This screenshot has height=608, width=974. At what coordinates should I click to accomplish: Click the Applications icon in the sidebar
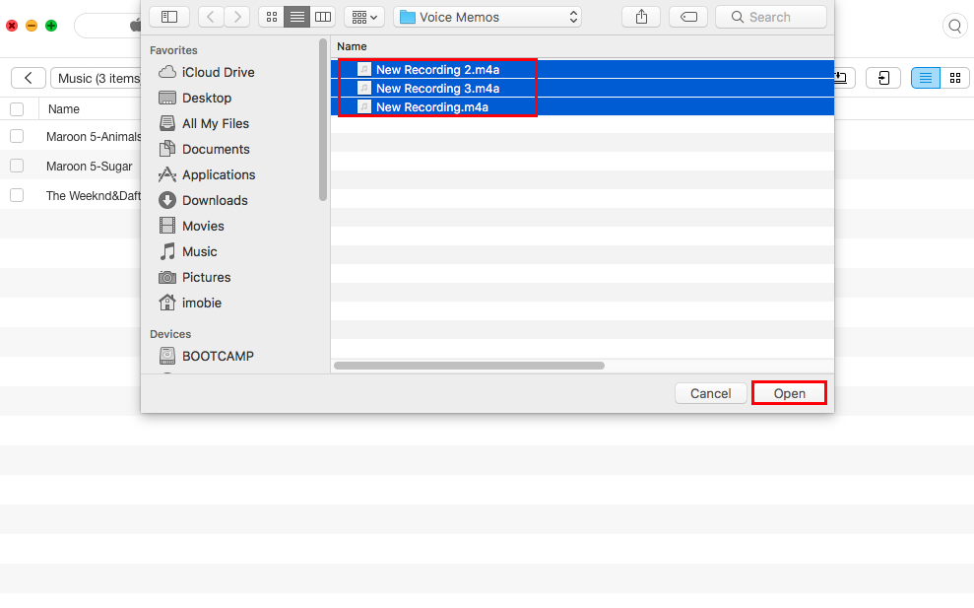click(167, 174)
